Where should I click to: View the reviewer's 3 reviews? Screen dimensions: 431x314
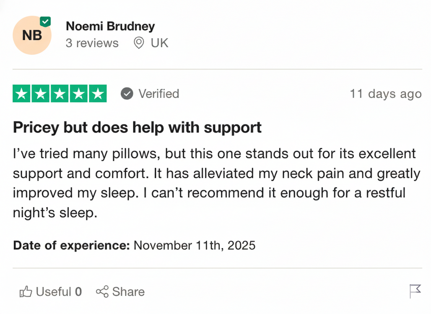(x=92, y=43)
